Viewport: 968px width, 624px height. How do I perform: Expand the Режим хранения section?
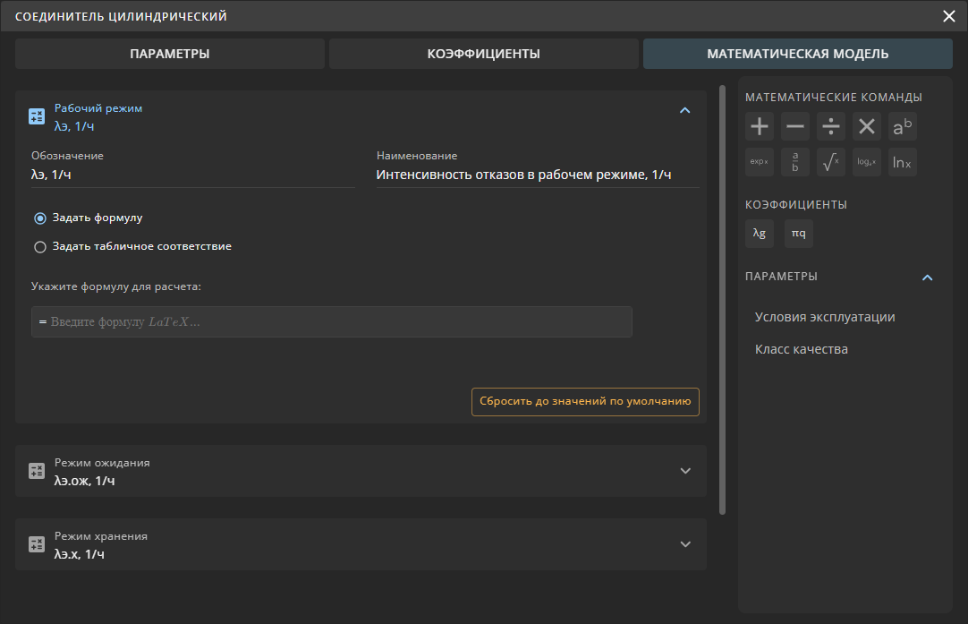pyautogui.click(x=685, y=544)
